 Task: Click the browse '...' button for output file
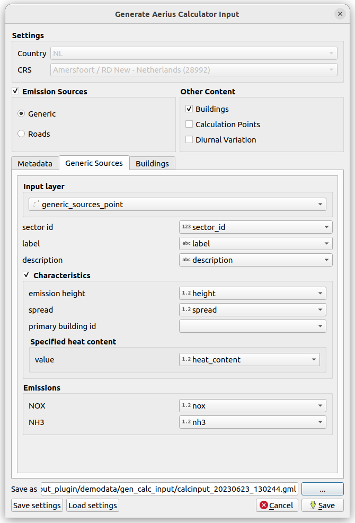pos(323,489)
